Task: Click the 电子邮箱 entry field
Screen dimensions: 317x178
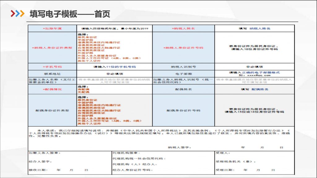Action: [254, 74]
